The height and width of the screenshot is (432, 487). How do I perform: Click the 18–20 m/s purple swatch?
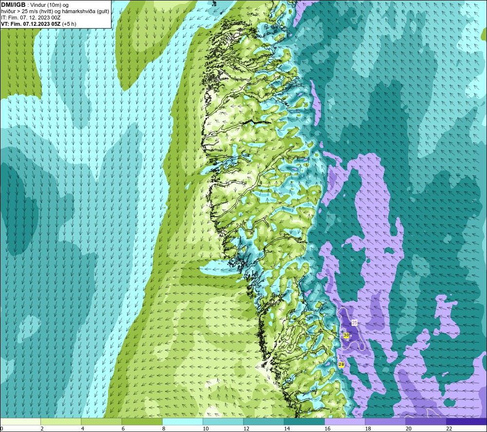385,422
